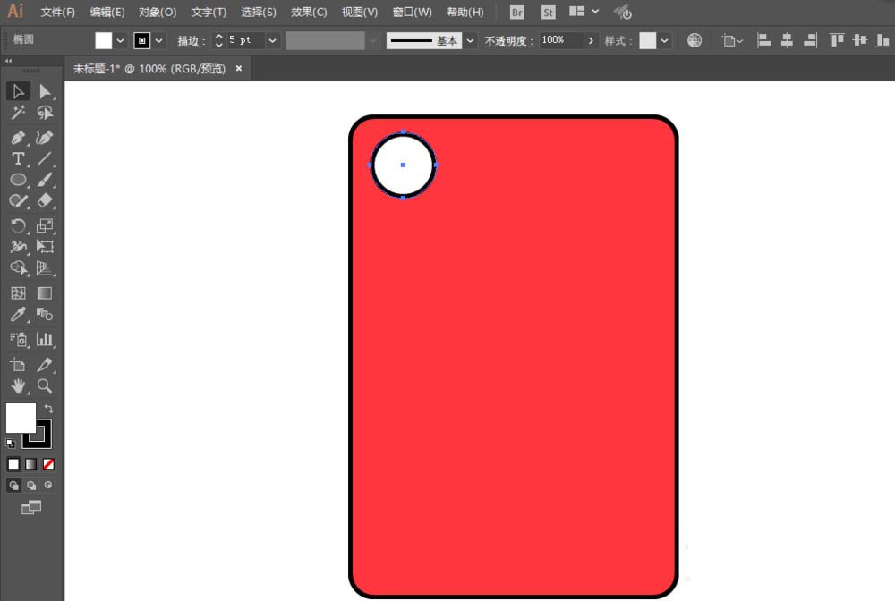Select the Perspective Grid tool

pos(45,267)
